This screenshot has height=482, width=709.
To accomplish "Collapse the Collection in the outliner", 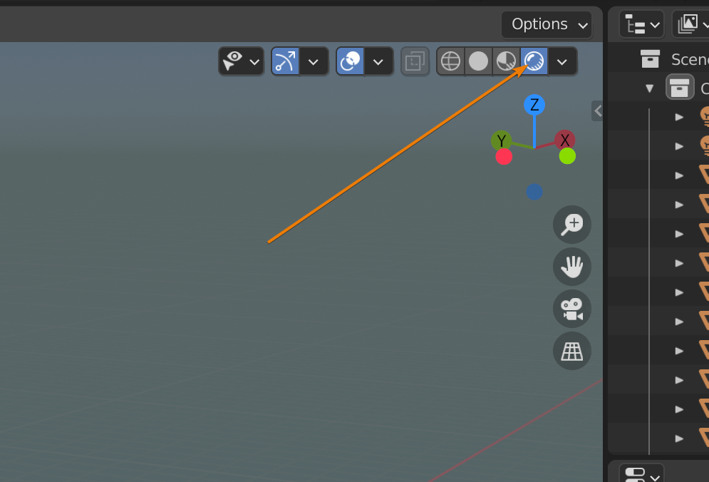I will (650, 86).
